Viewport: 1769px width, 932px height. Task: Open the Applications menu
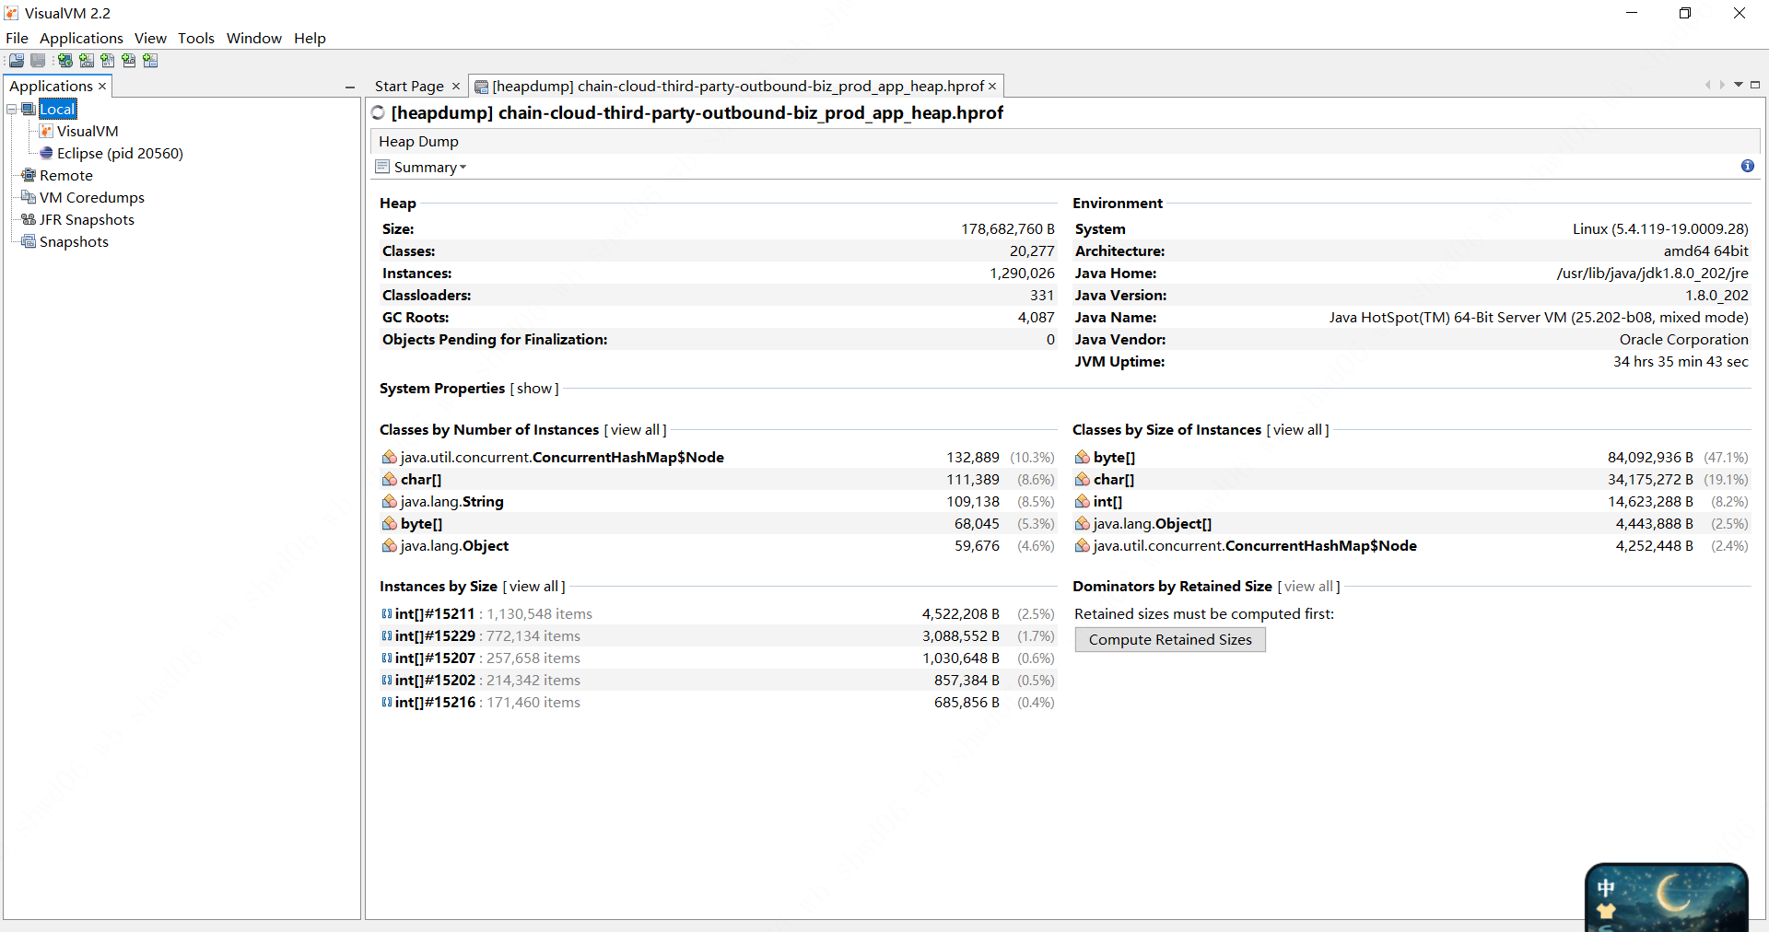[x=81, y=38]
